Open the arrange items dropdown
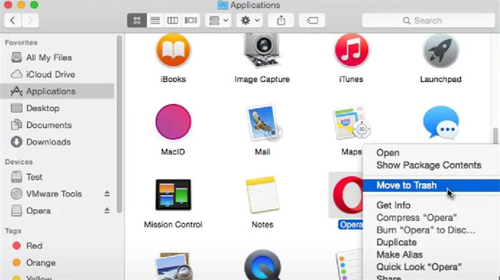The height and width of the screenshot is (280, 500). tap(218, 21)
